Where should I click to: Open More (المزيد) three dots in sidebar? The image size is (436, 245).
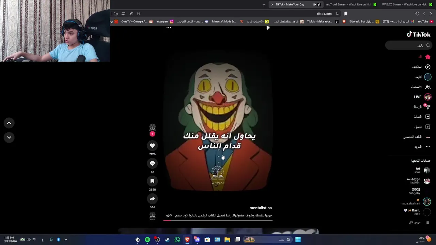point(422,147)
